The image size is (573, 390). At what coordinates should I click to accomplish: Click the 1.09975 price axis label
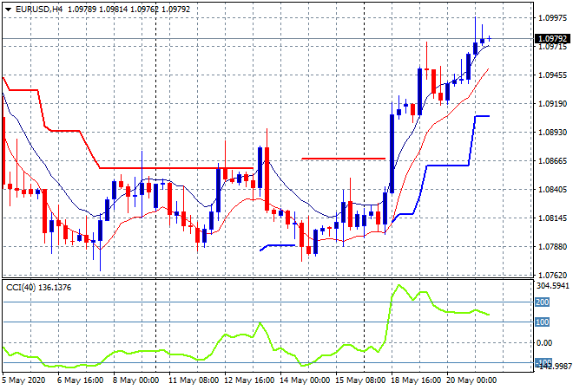click(553, 18)
